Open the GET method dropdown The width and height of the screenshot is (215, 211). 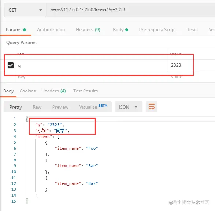point(25,10)
